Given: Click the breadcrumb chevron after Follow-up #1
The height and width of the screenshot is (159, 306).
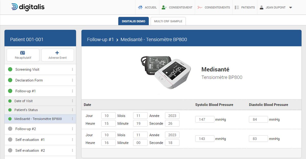Looking at the screenshot, I should click(117, 40).
